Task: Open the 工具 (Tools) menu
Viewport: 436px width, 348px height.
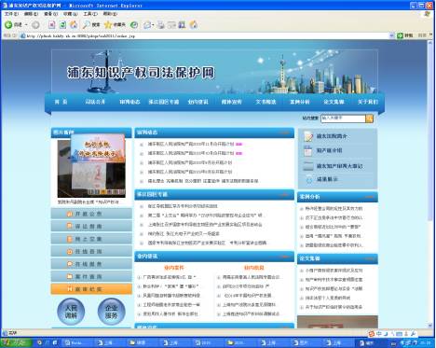Action: click(x=90, y=14)
